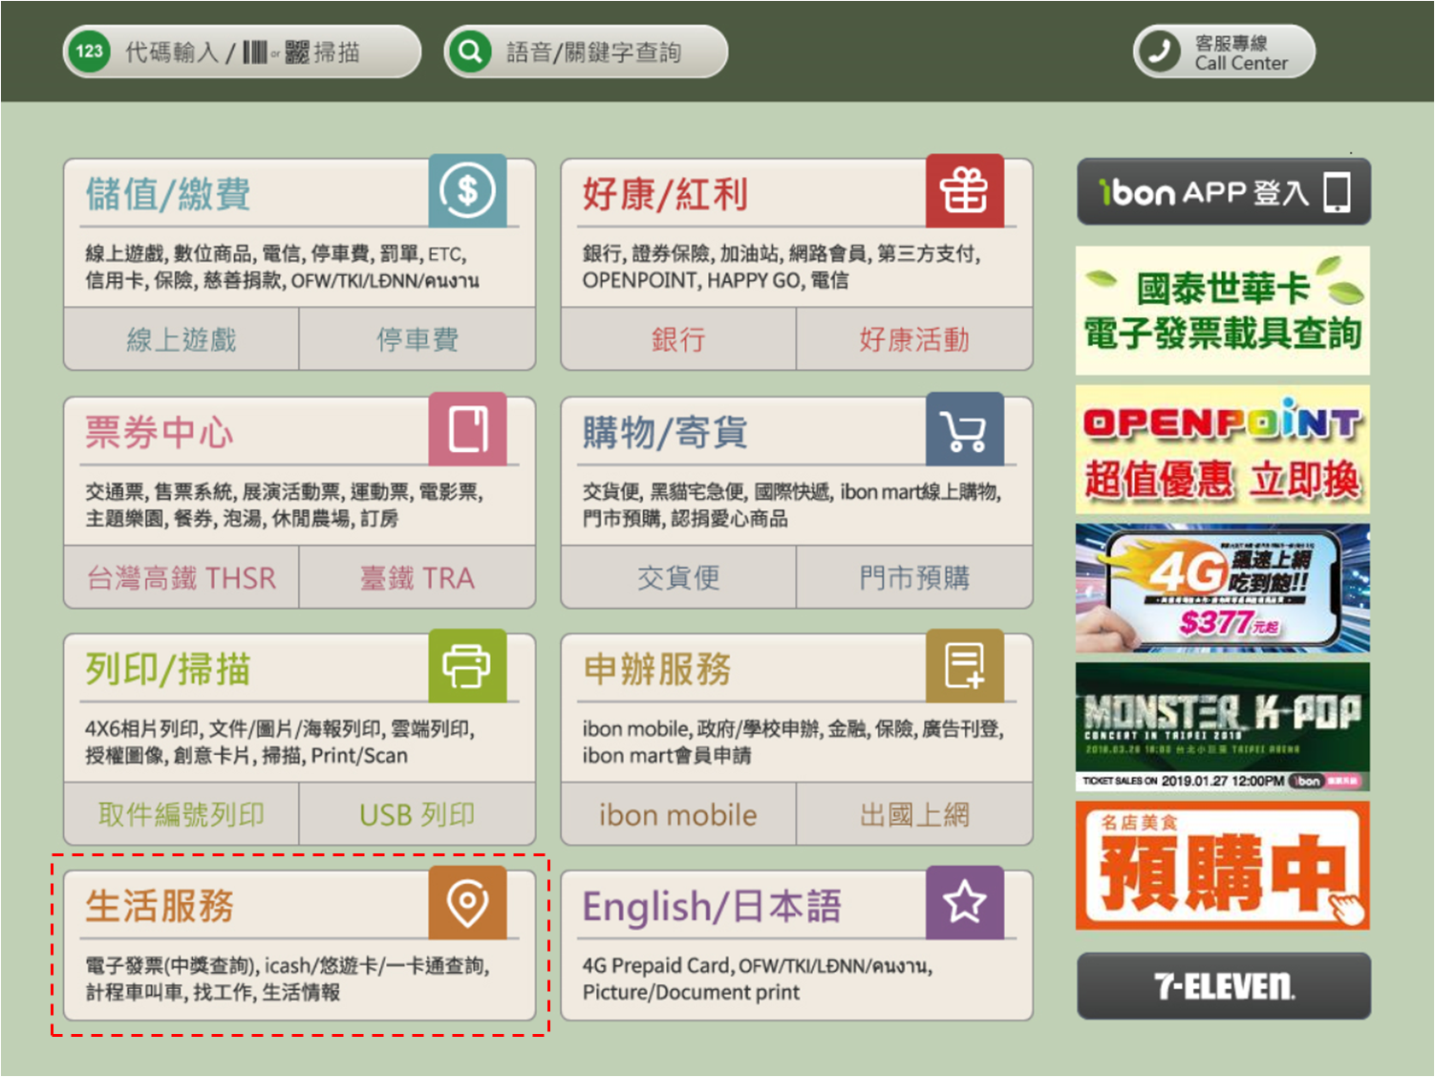Tap the 銀行, 證券保險, 加油站 description text
Screen dimensions: 1435x1077
pos(782,267)
